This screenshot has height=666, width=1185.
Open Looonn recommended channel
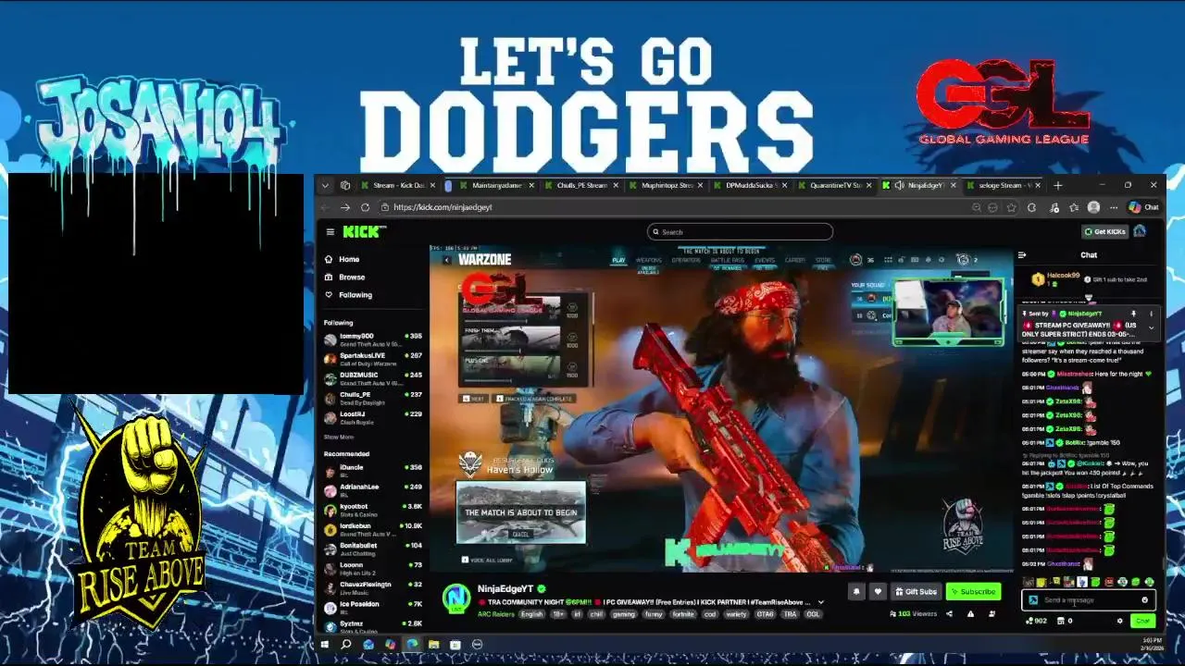(373, 568)
